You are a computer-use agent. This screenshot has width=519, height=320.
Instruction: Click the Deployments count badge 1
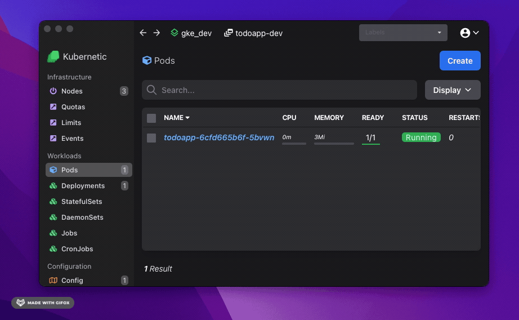click(x=124, y=185)
